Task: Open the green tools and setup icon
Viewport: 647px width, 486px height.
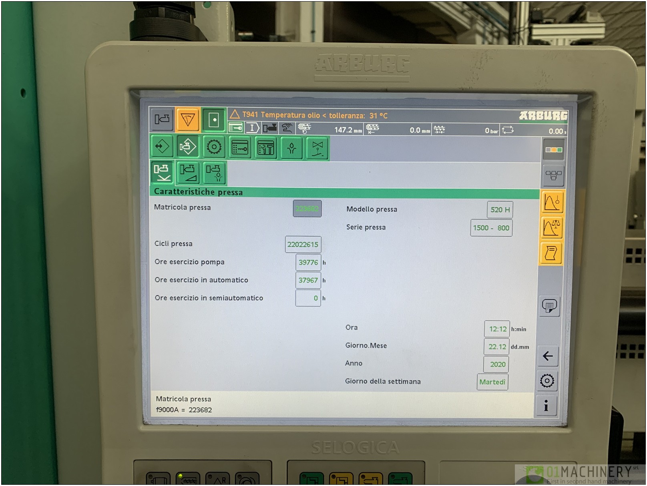Action: [x=265, y=147]
